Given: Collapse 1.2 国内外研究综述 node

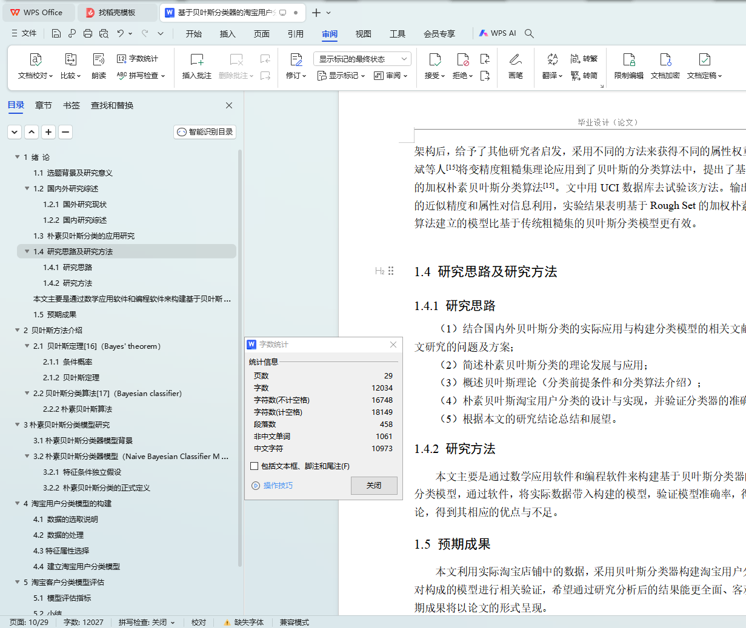Looking at the screenshot, I should 27,188.
